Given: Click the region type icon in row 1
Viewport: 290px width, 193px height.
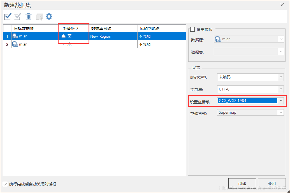Looking at the screenshot, I should click(64, 36).
